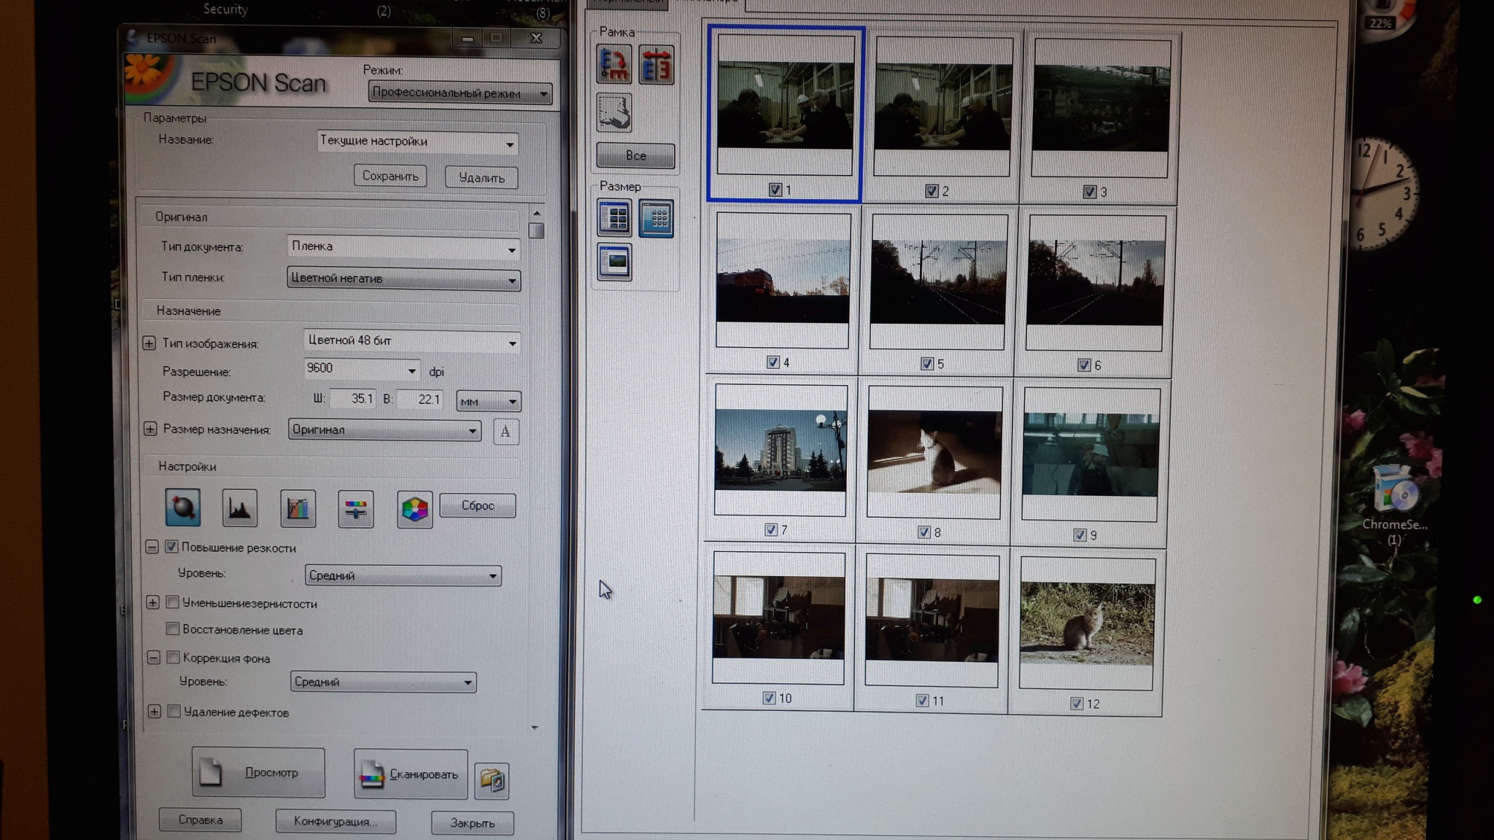Click the Справка help button

[200, 820]
